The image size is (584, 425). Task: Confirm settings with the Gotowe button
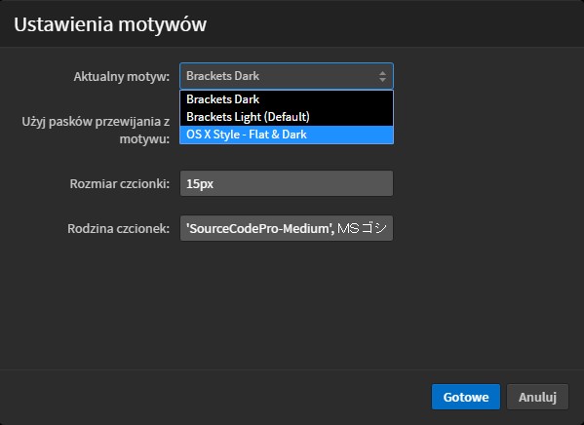coord(466,397)
